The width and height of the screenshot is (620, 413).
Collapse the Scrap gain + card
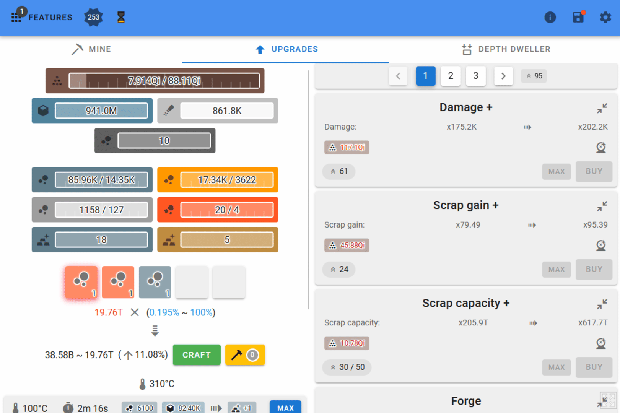602,206
